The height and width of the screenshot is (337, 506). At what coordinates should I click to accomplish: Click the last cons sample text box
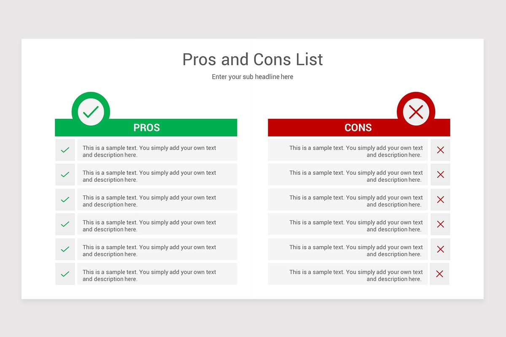[x=348, y=275]
